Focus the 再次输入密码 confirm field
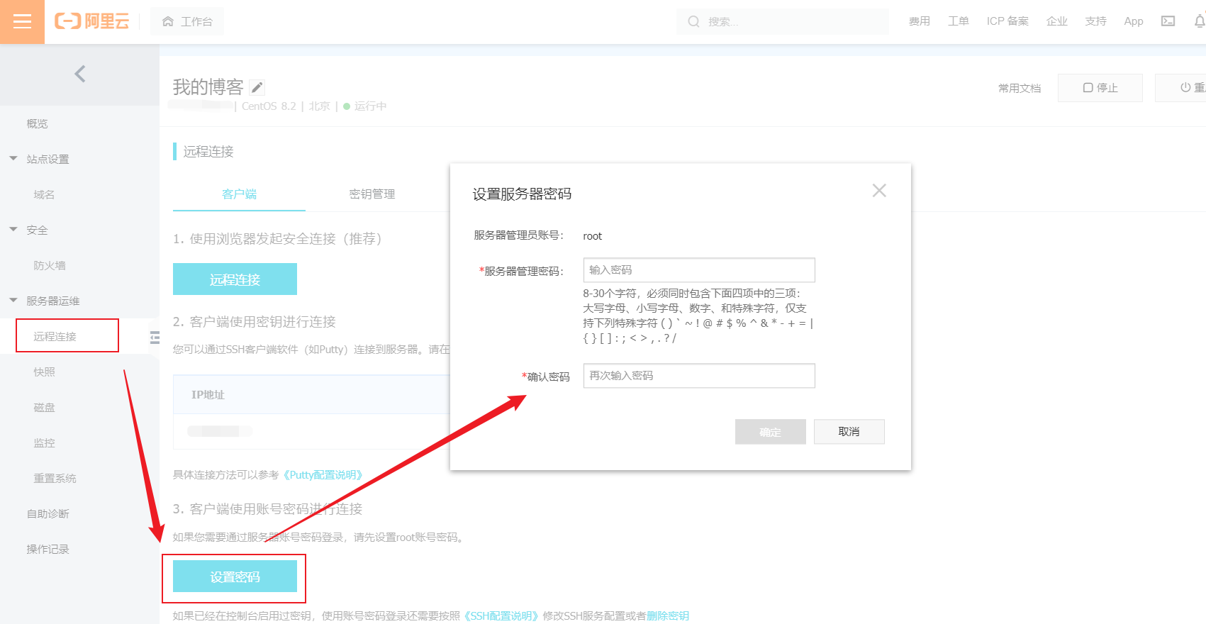This screenshot has height=624, width=1206. [x=699, y=376]
